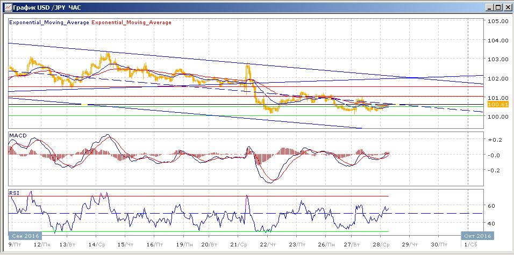This screenshot has width=514, height=255.
Task: Click the Сен 2016 month marker
Action: (25, 236)
